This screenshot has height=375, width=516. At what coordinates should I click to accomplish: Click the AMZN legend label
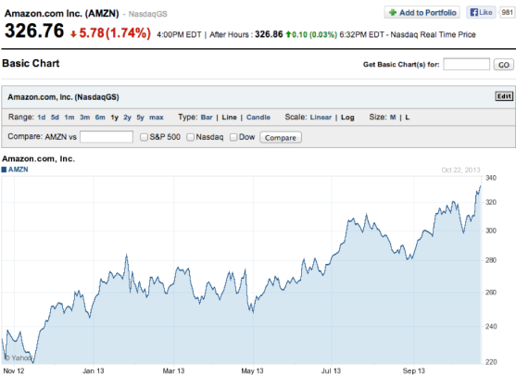(19, 169)
